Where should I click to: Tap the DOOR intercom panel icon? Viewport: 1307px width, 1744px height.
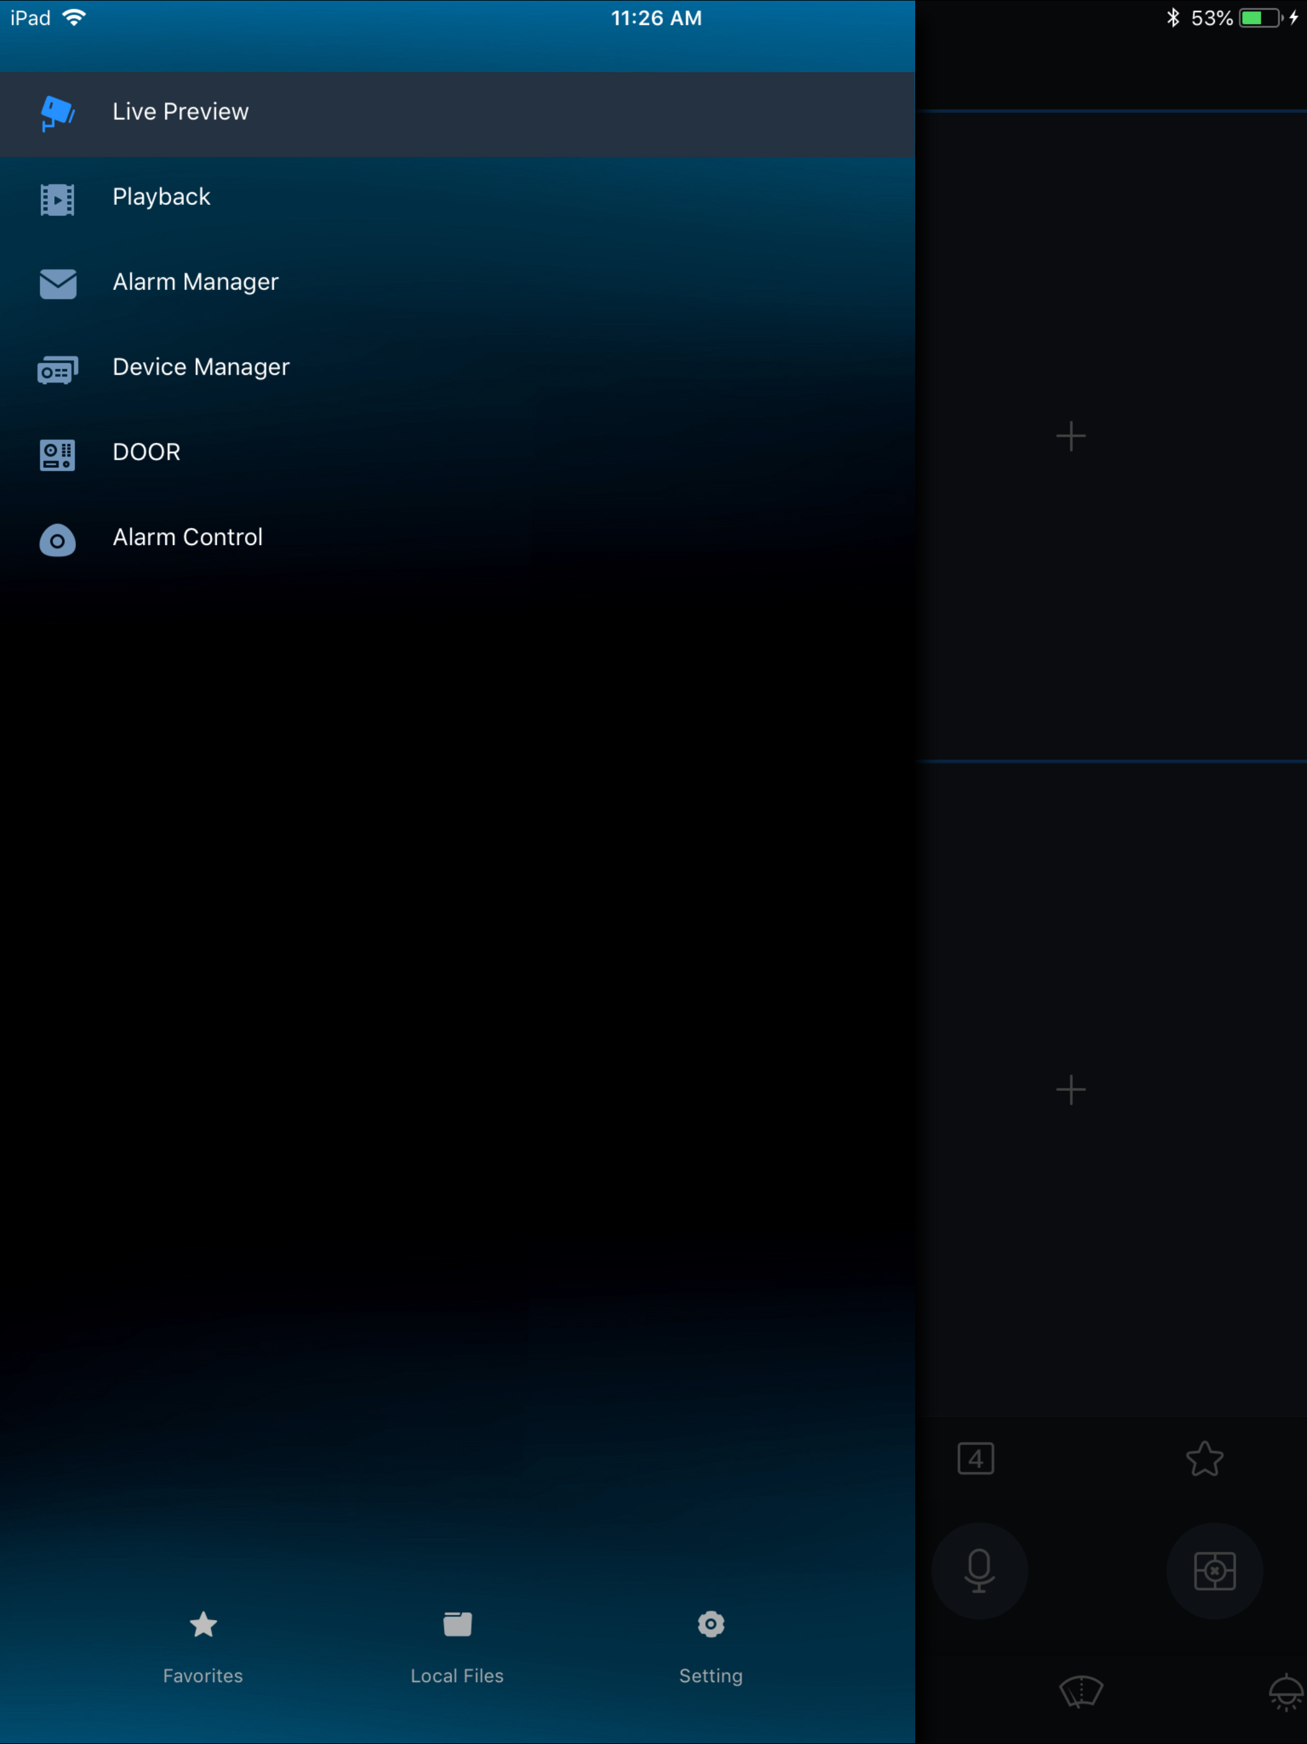coord(57,455)
